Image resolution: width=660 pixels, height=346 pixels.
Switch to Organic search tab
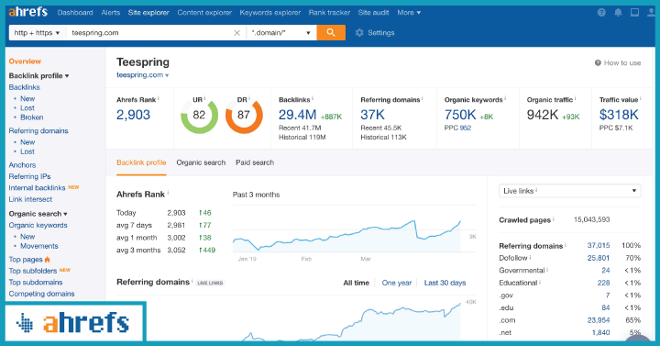(x=201, y=162)
